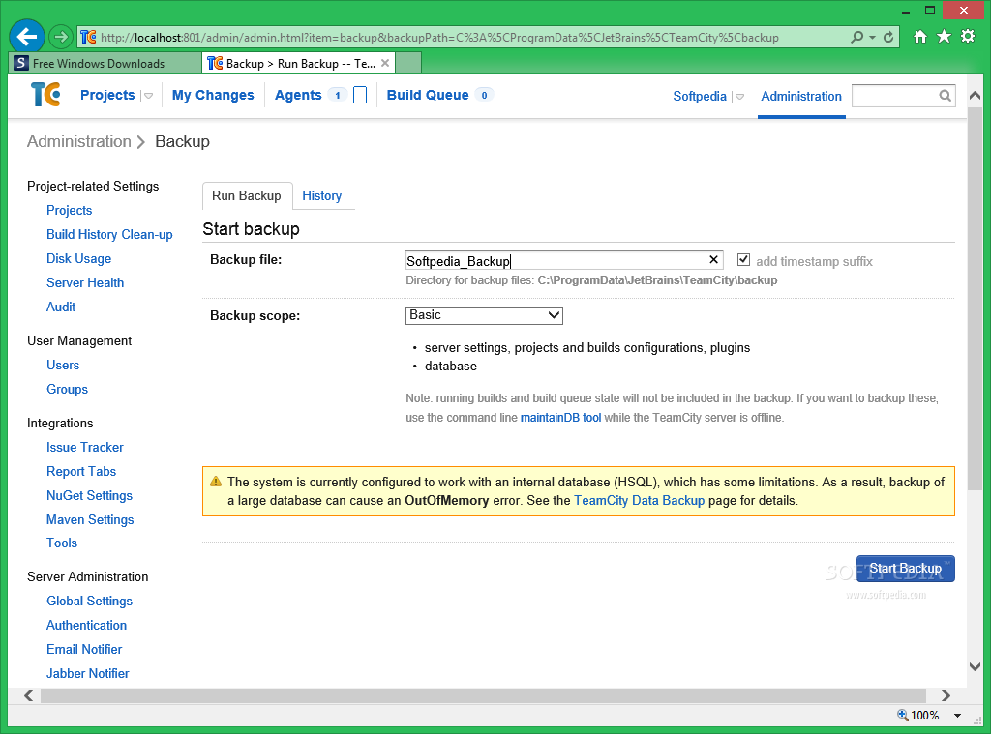Open Issue Tracker sidebar link
The height and width of the screenshot is (734, 991).
(85, 447)
